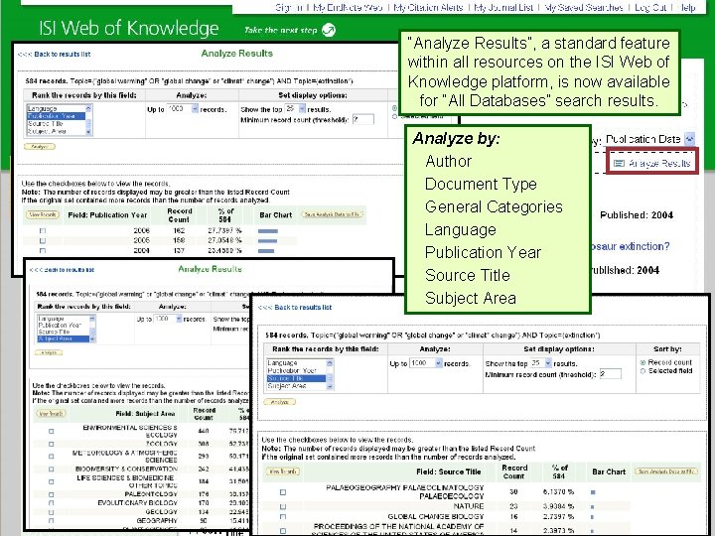This screenshot has height=536, width=715.
Task: Check the Biodiversity & Conservation checkbox
Action: (x=51, y=469)
